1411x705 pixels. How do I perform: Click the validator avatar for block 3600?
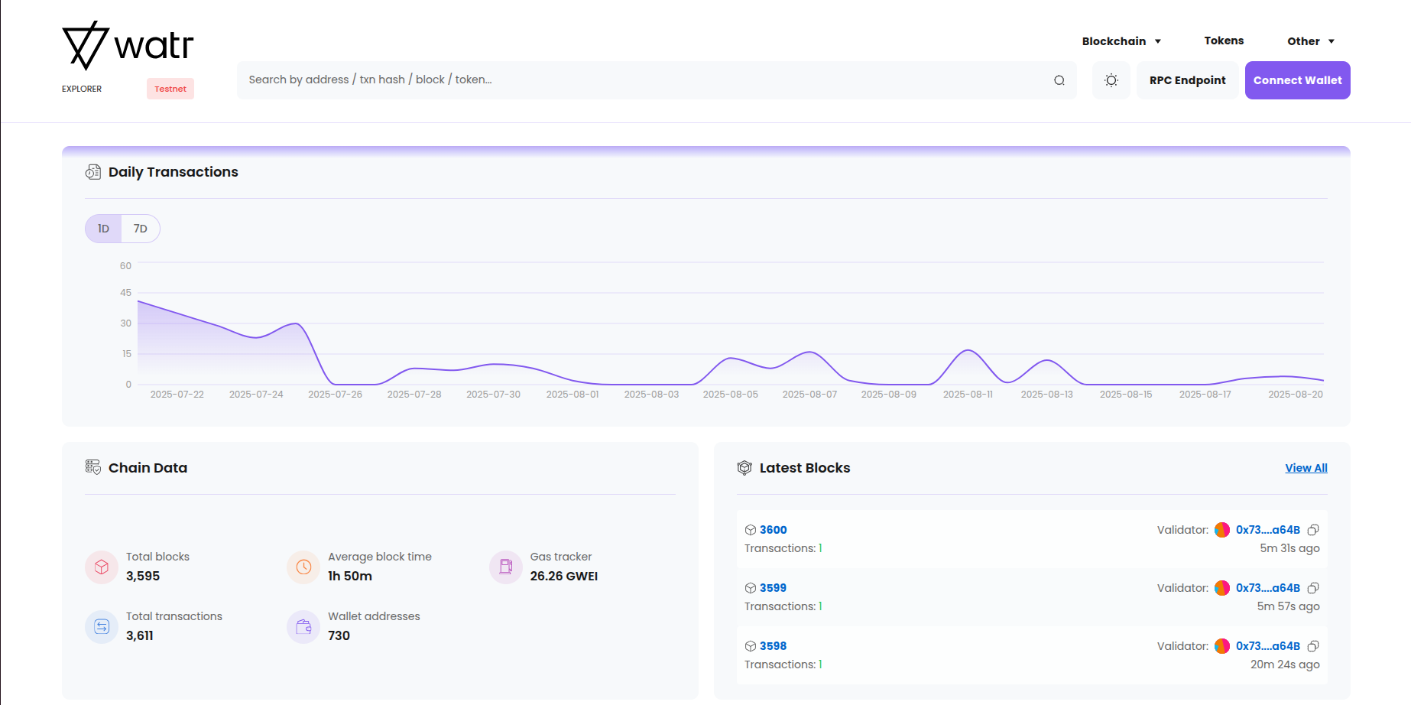click(1222, 530)
